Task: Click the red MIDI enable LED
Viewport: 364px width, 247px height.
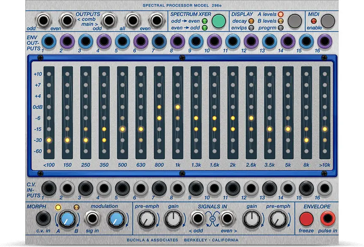Action: [x=314, y=21]
